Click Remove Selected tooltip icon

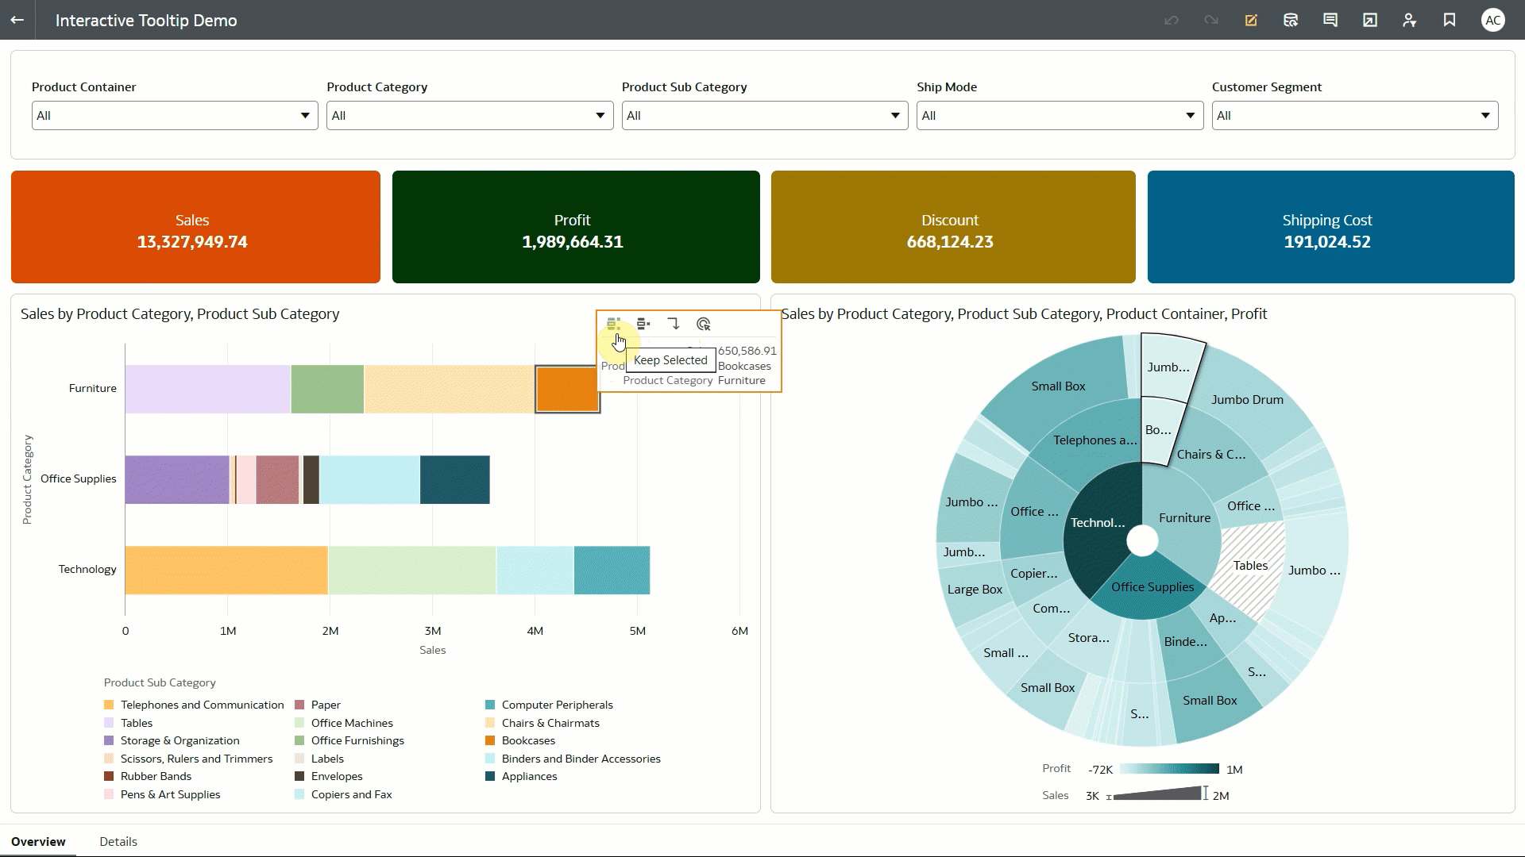click(643, 324)
